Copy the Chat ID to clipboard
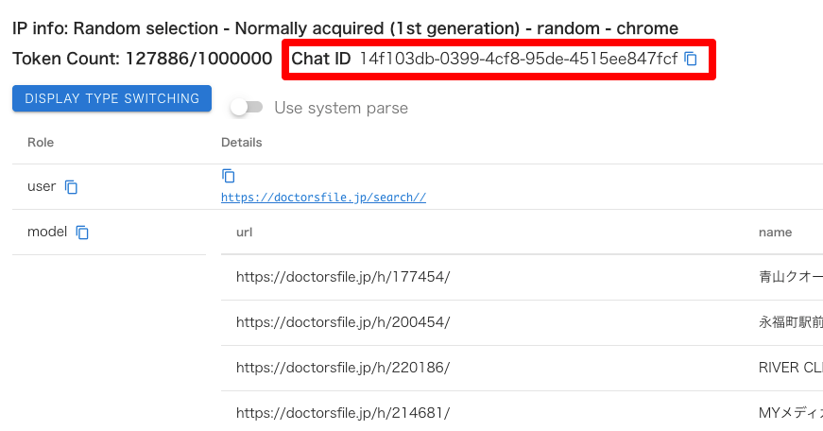The image size is (823, 431). tap(691, 60)
